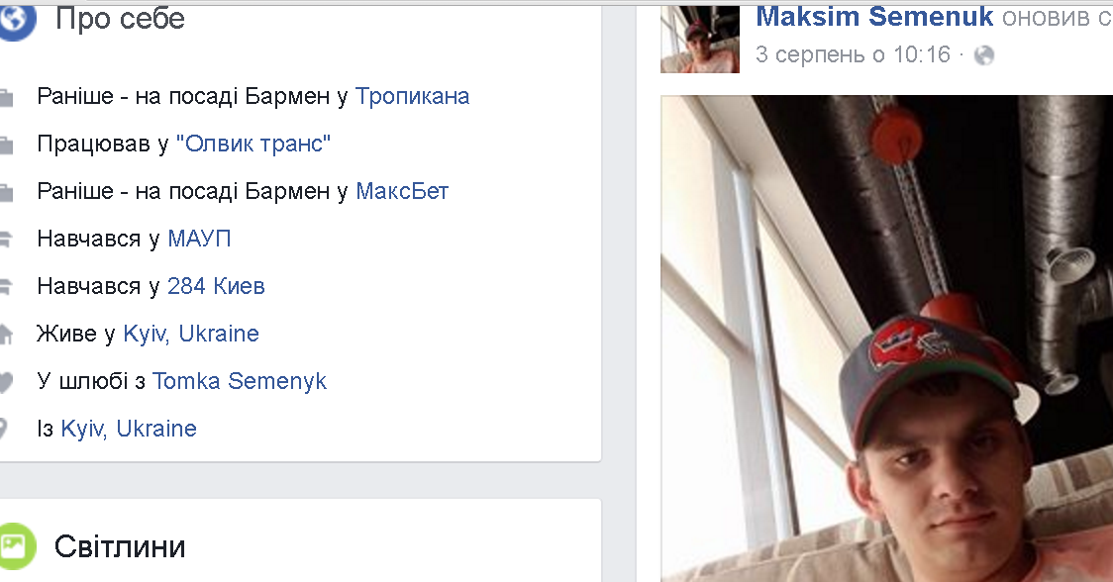Viewport: 1113px width, 582px height.
Task: Click the Maksim Semenuk name in post header
Action: click(874, 16)
